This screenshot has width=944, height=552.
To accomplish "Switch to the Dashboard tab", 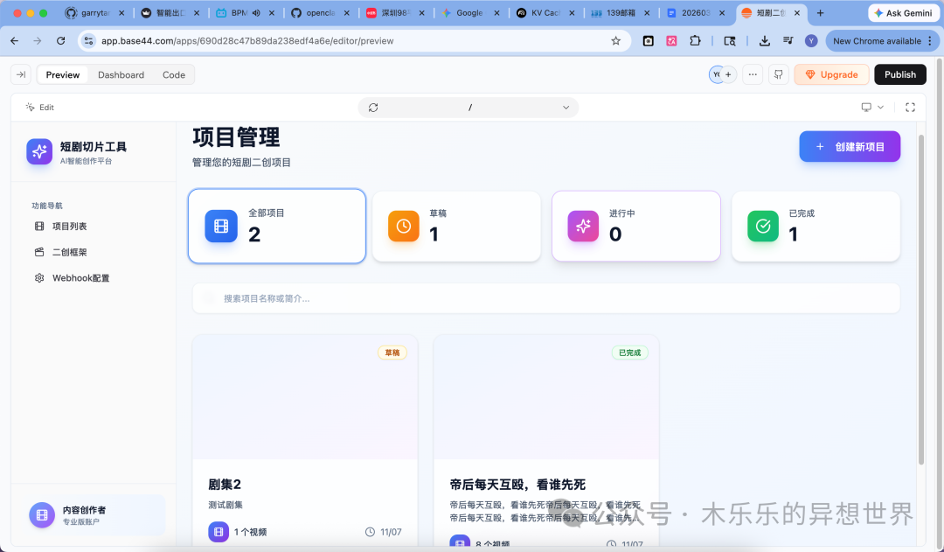I will (x=121, y=74).
